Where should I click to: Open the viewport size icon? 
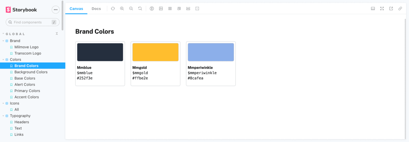(x=179, y=9)
